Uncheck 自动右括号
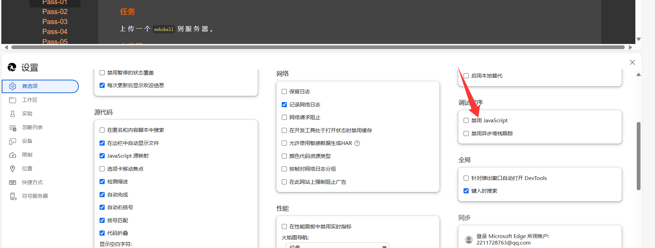 tap(102, 207)
